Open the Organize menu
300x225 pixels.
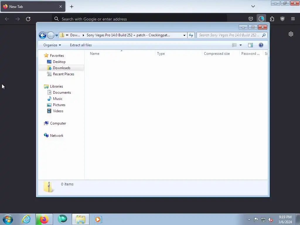(x=52, y=45)
